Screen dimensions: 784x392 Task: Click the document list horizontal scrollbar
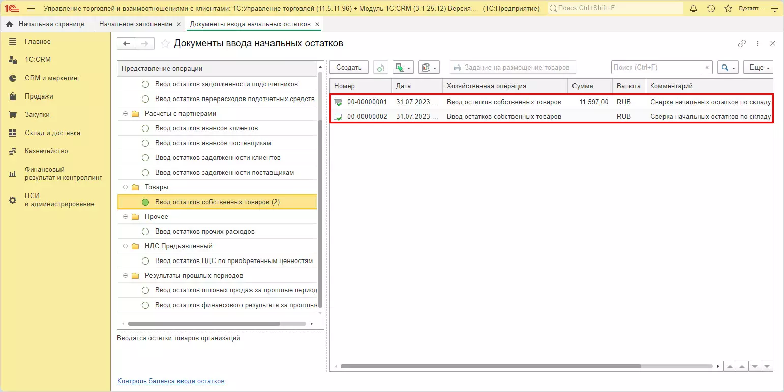(490, 366)
